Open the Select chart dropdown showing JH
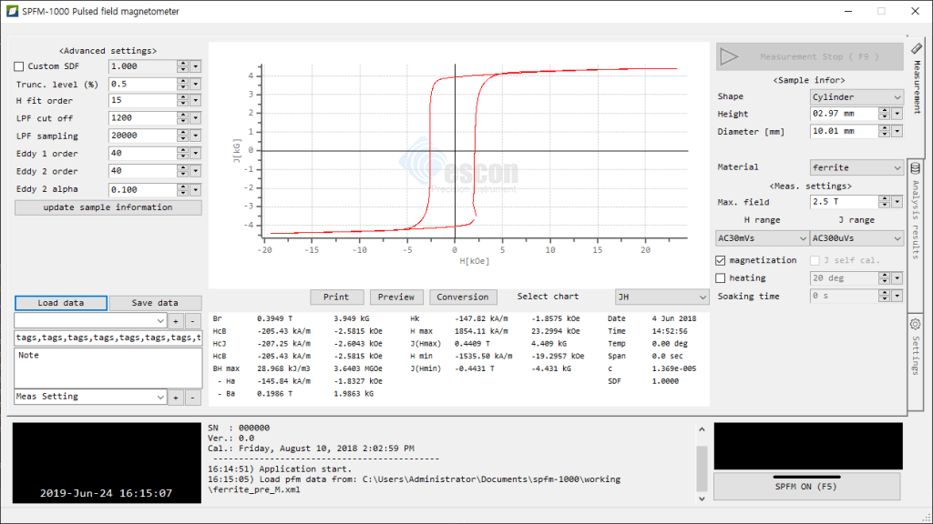Screen dimensions: 933x524 coord(661,297)
